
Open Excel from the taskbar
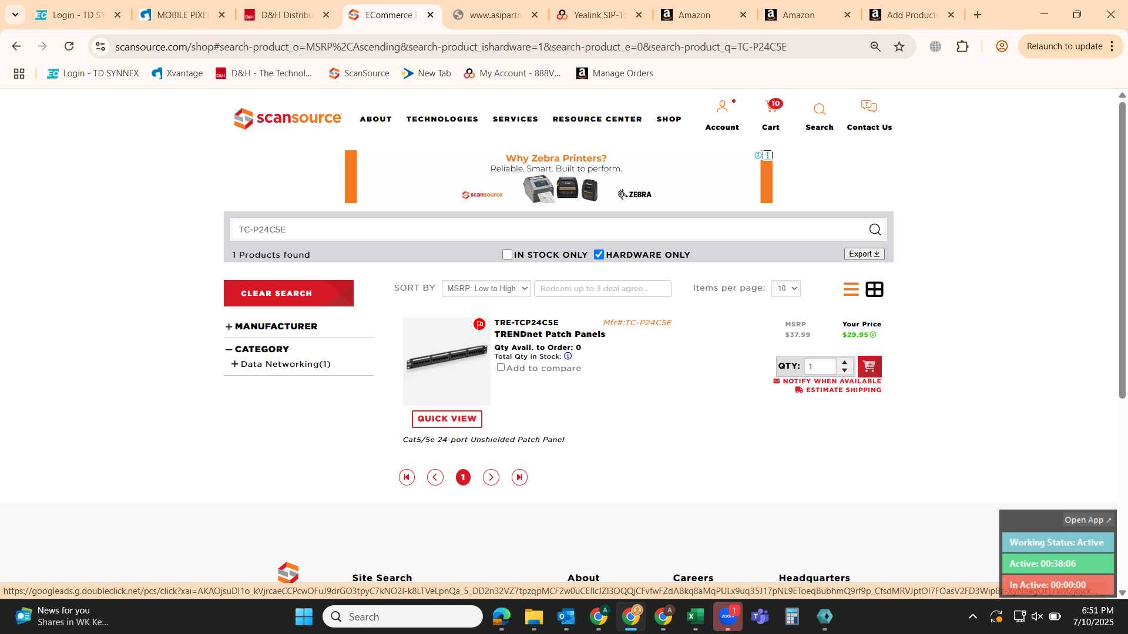(696, 616)
